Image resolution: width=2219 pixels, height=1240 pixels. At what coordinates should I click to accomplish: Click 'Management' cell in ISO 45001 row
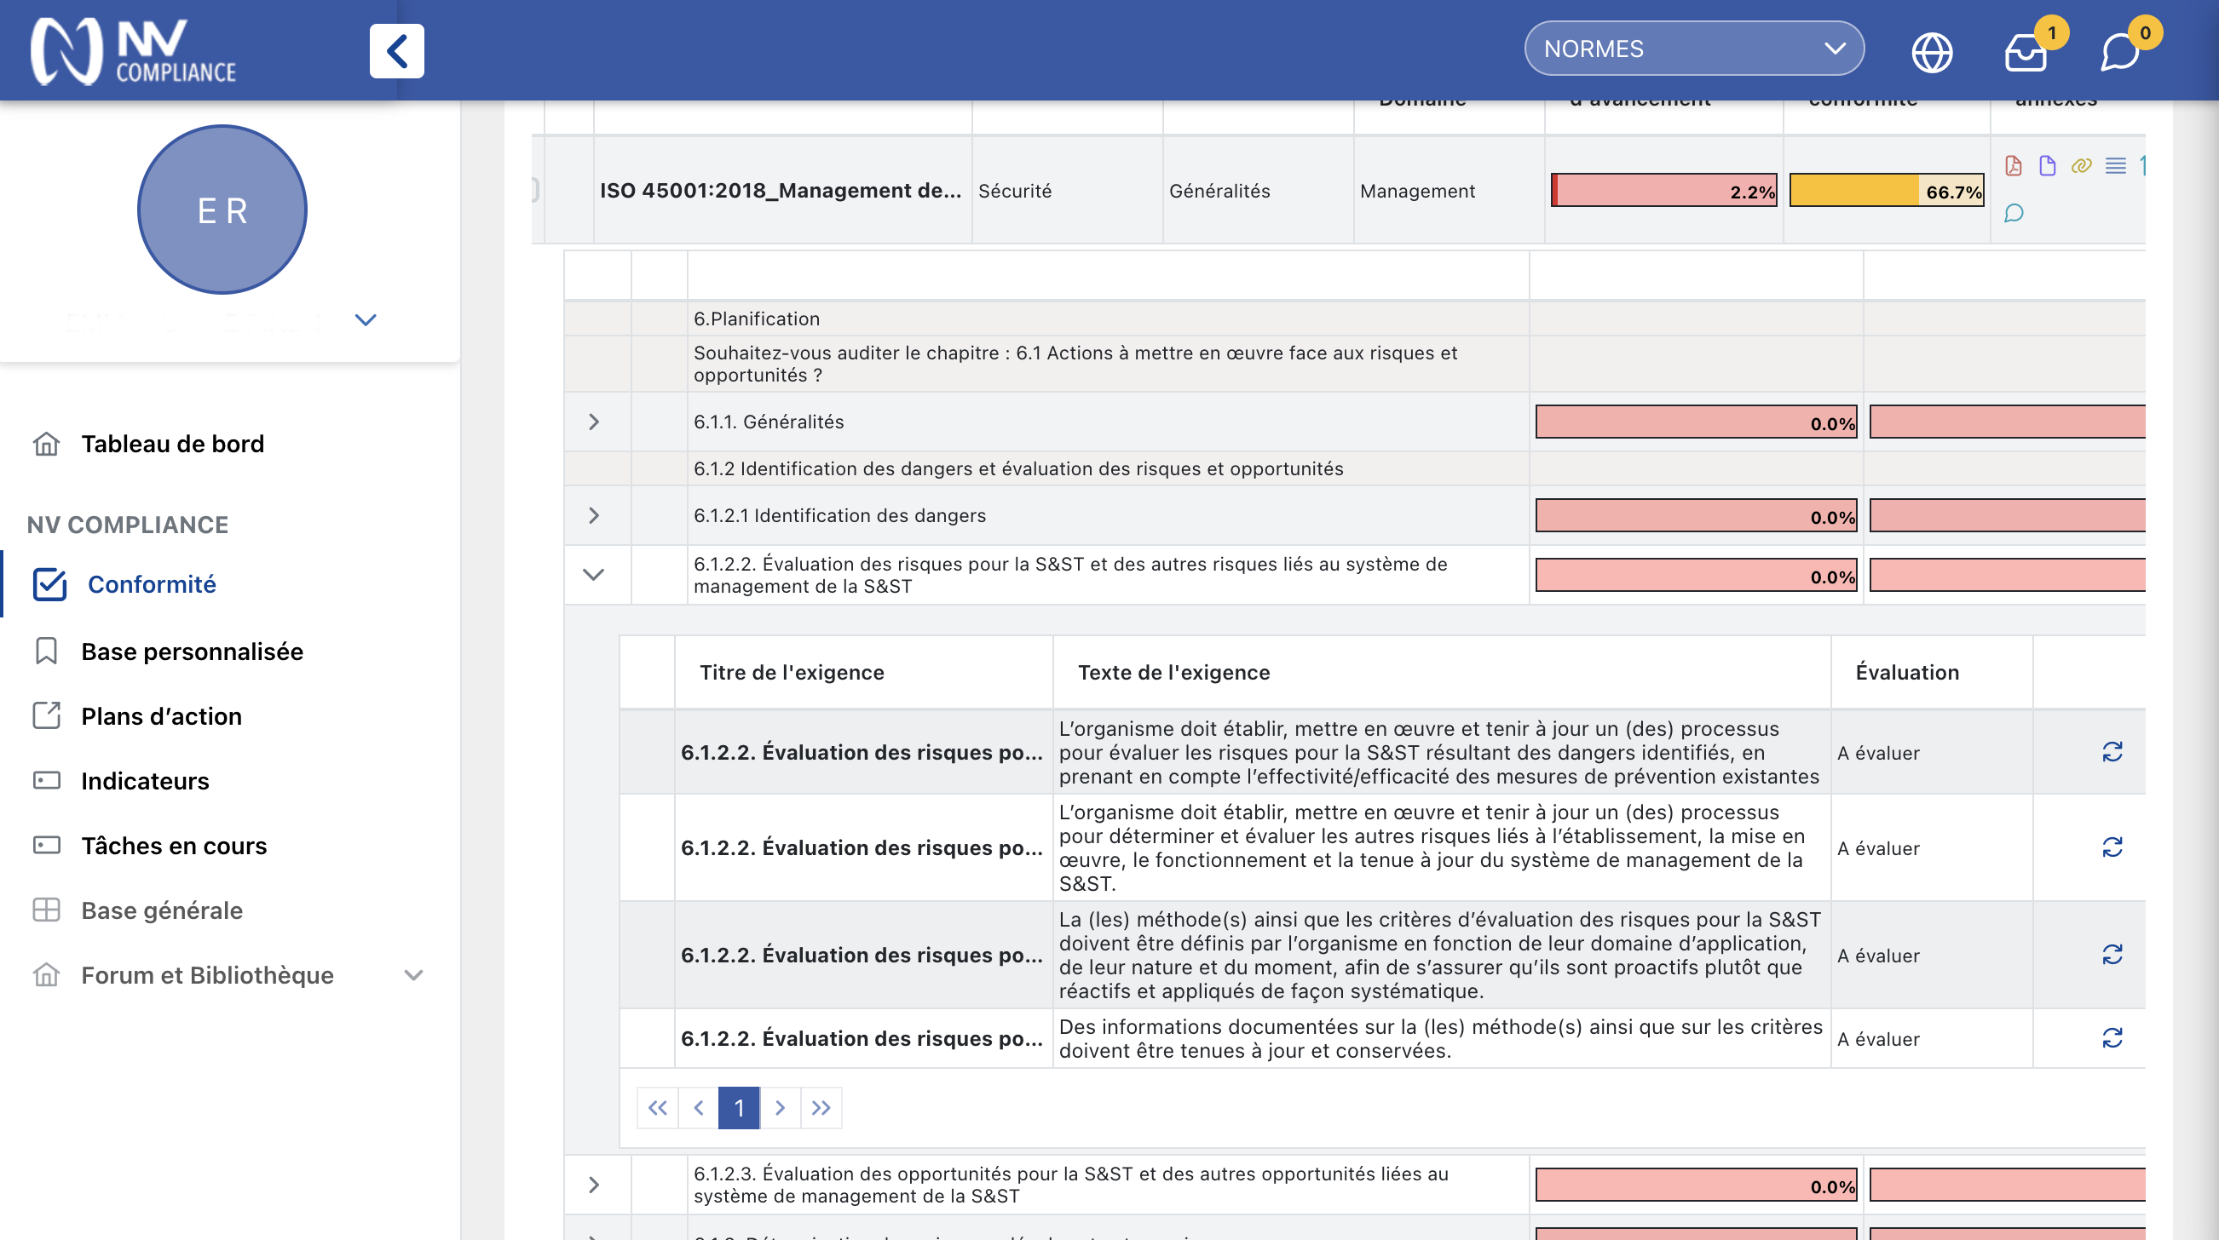tap(1417, 190)
